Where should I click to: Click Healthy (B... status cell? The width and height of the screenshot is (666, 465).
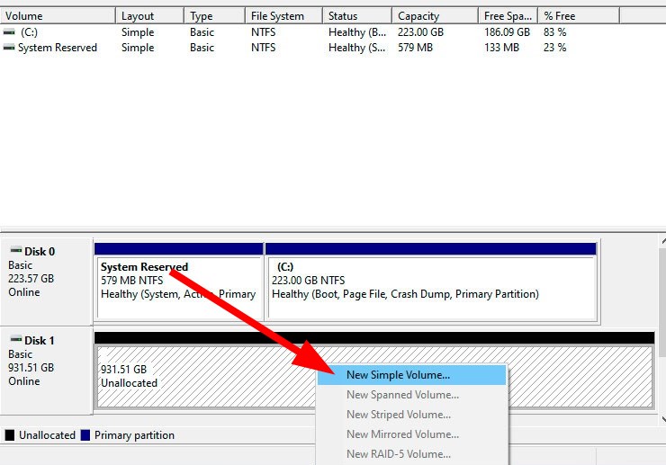tap(357, 32)
